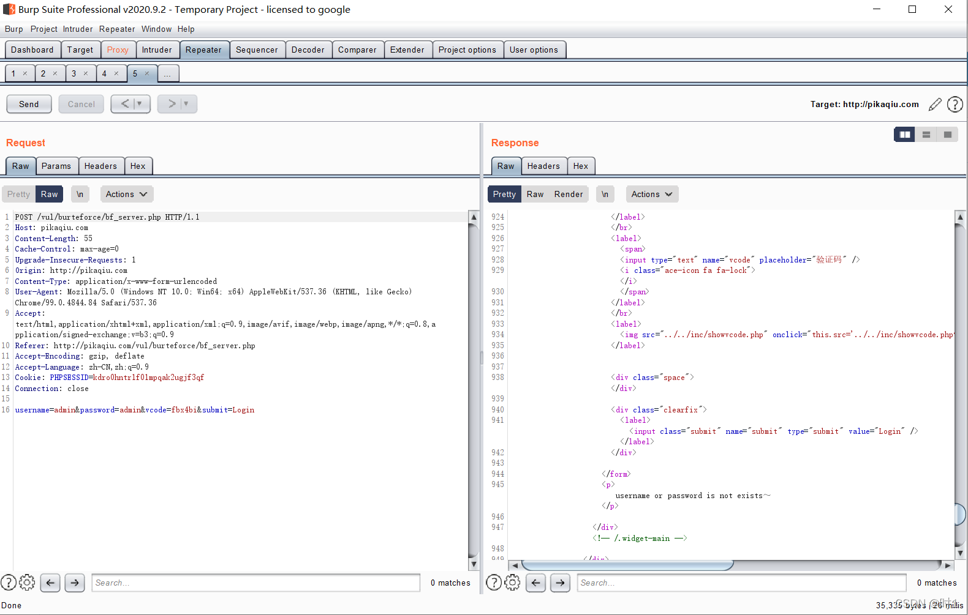Click response pane scroll down arrow
The height and width of the screenshot is (615, 968).
(x=960, y=553)
